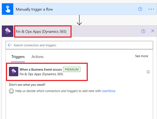157x119 pixels.
Task: Close the Fin & Ops Apps step
Action: pyautogui.click(x=153, y=31)
